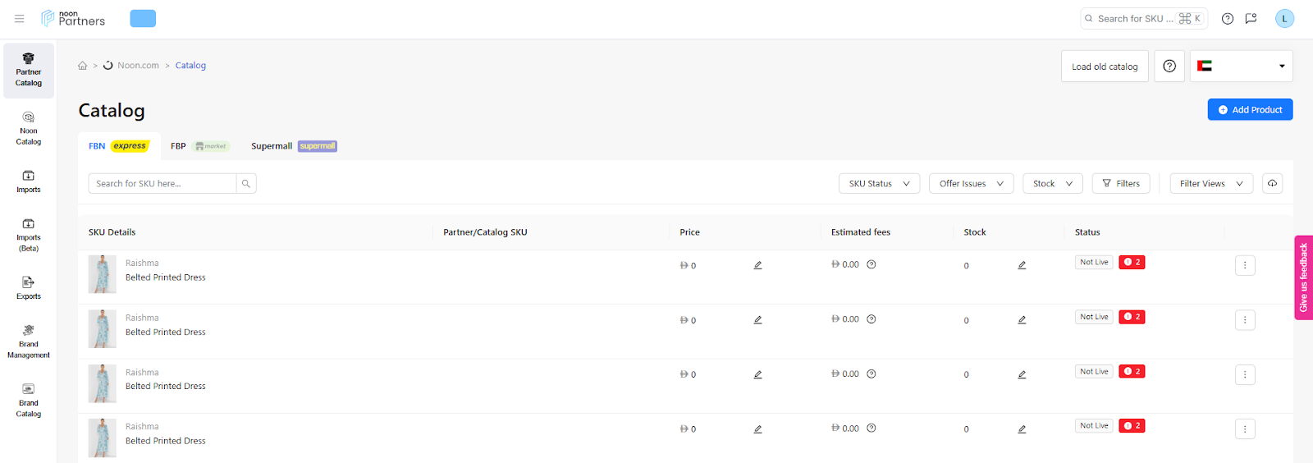Image resolution: width=1313 pixels, height=463 pixels.
Task: Go to Imports in sidebar
Action: [x=29, y=181]
